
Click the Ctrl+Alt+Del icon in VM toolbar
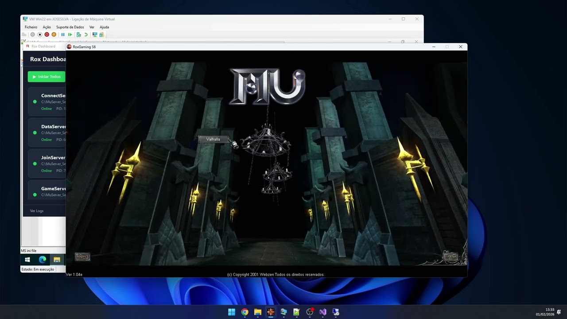pyautogui.click(x=24, y=35)
